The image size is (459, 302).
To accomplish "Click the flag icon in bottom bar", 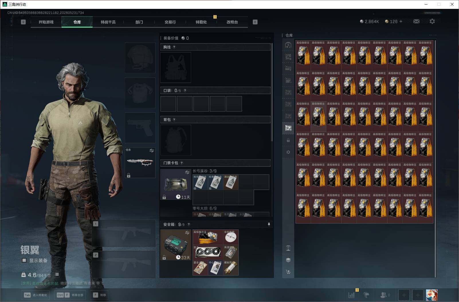I will tap(366, 295).
